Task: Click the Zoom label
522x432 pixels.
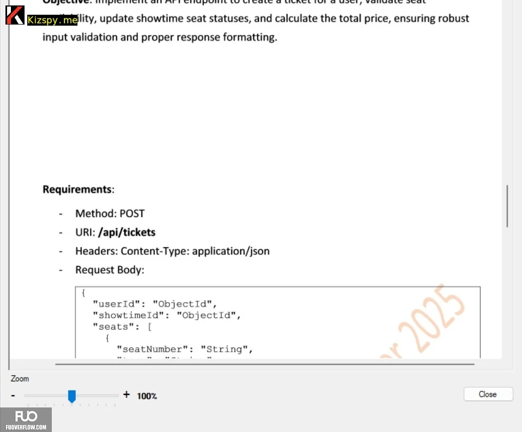Action: click(x=20, y=379)
